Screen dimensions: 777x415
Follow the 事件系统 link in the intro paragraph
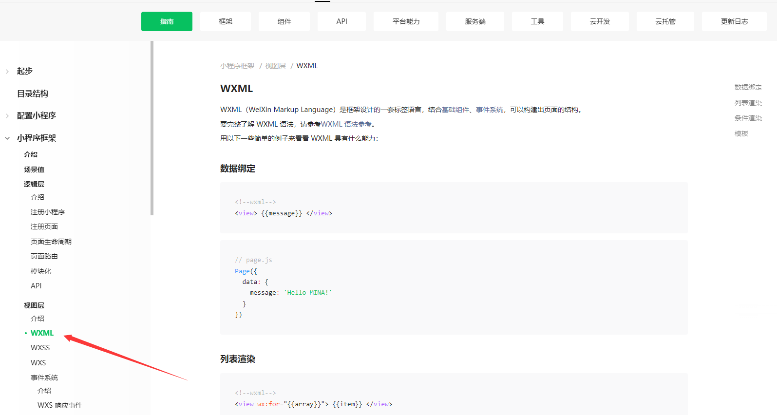(490, 110)
